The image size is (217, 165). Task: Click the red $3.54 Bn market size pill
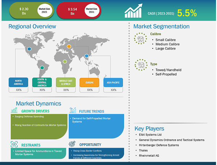pyautogui.click(x=79, y=11)
